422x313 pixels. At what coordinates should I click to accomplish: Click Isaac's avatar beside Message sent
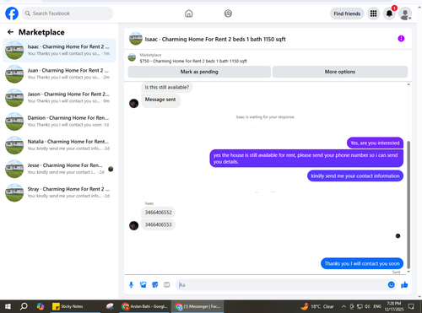point(133,103)
